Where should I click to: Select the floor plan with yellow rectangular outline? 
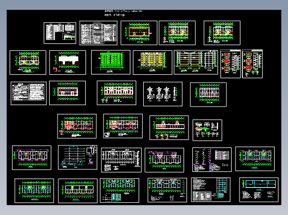139,33
